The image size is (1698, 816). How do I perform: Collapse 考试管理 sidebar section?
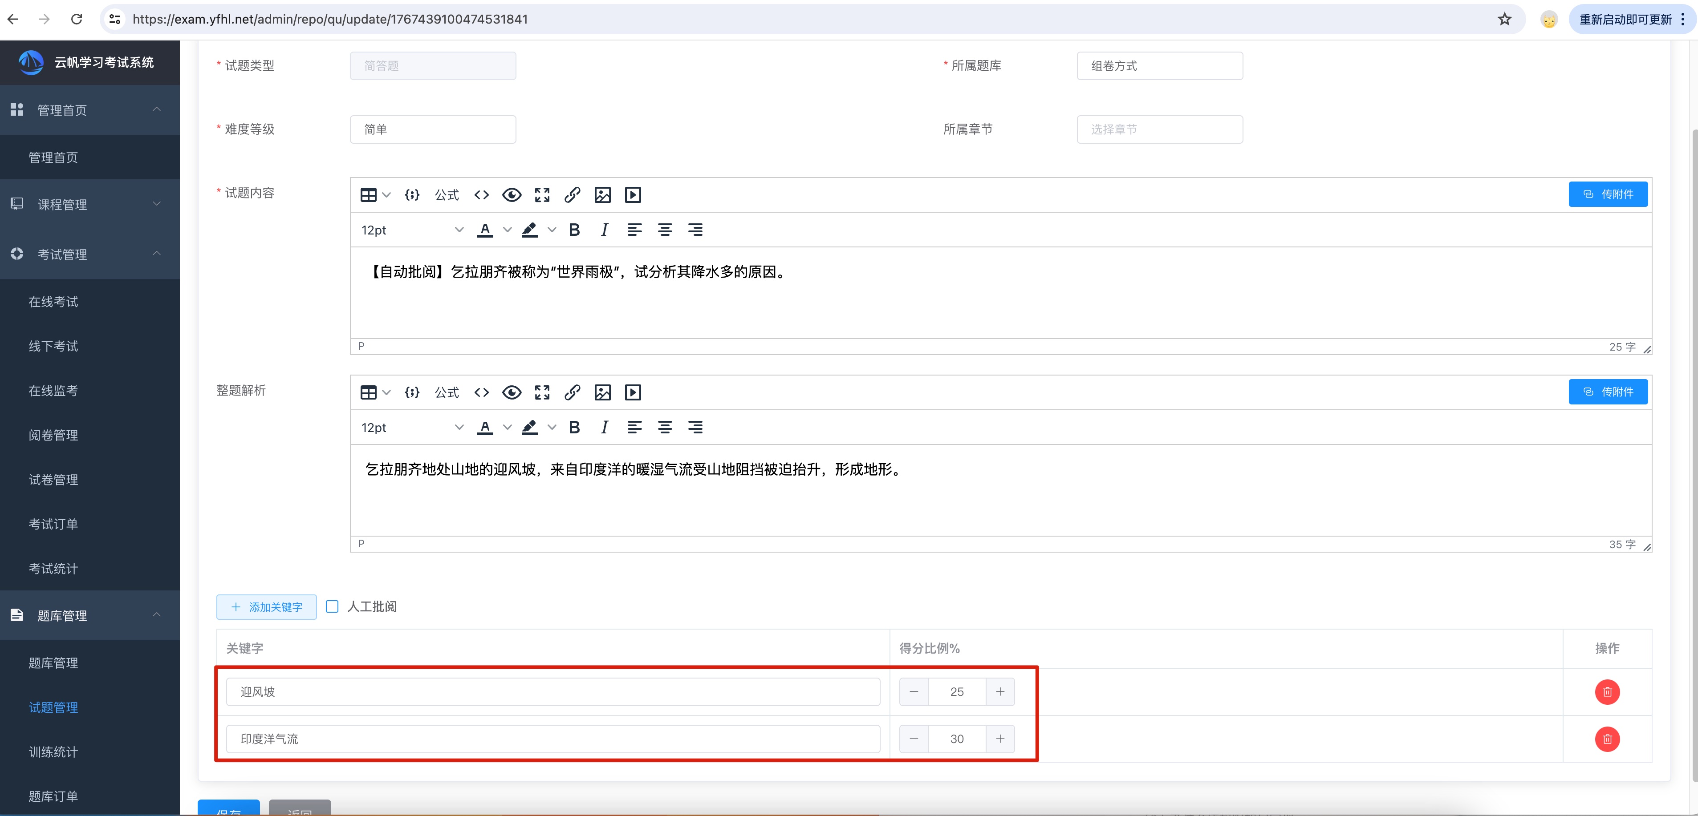click(89, 254)
